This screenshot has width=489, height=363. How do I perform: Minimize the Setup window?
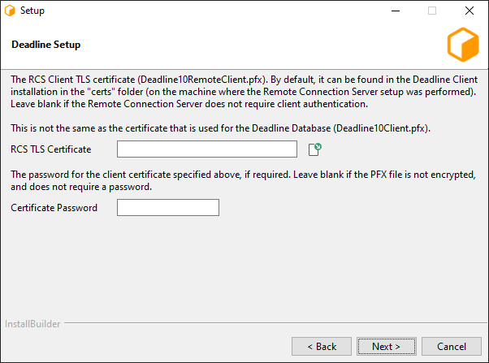coord(395,11)
